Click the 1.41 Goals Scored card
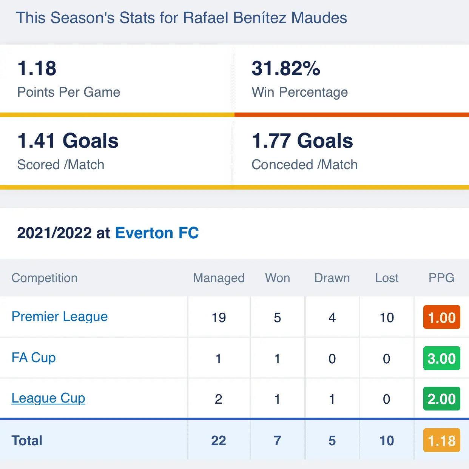This screenshot has width=469, height=469. tap(116, 151)
